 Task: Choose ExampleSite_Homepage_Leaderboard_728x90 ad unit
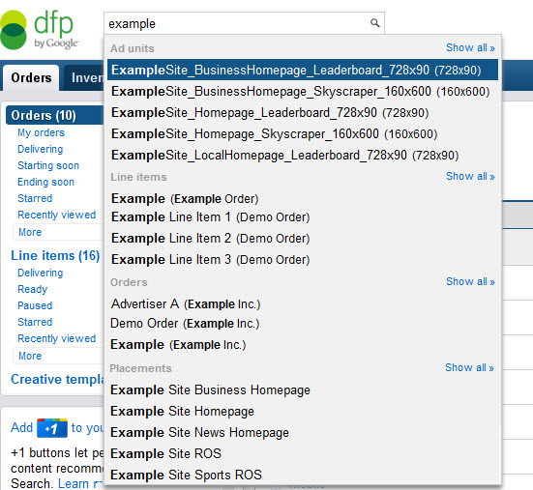(x=303, y=113)
